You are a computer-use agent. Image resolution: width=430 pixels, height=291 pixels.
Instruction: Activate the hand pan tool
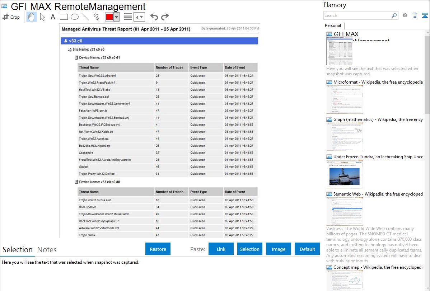31,17
